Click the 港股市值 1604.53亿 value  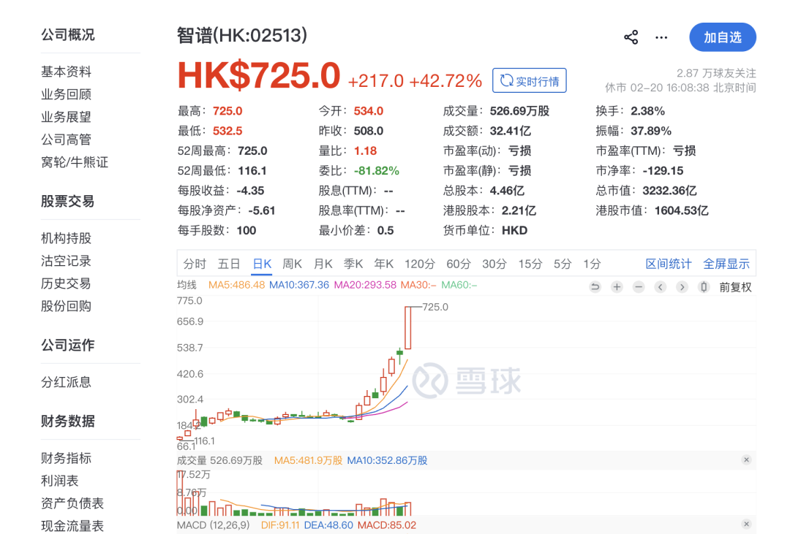pos(681,211)
